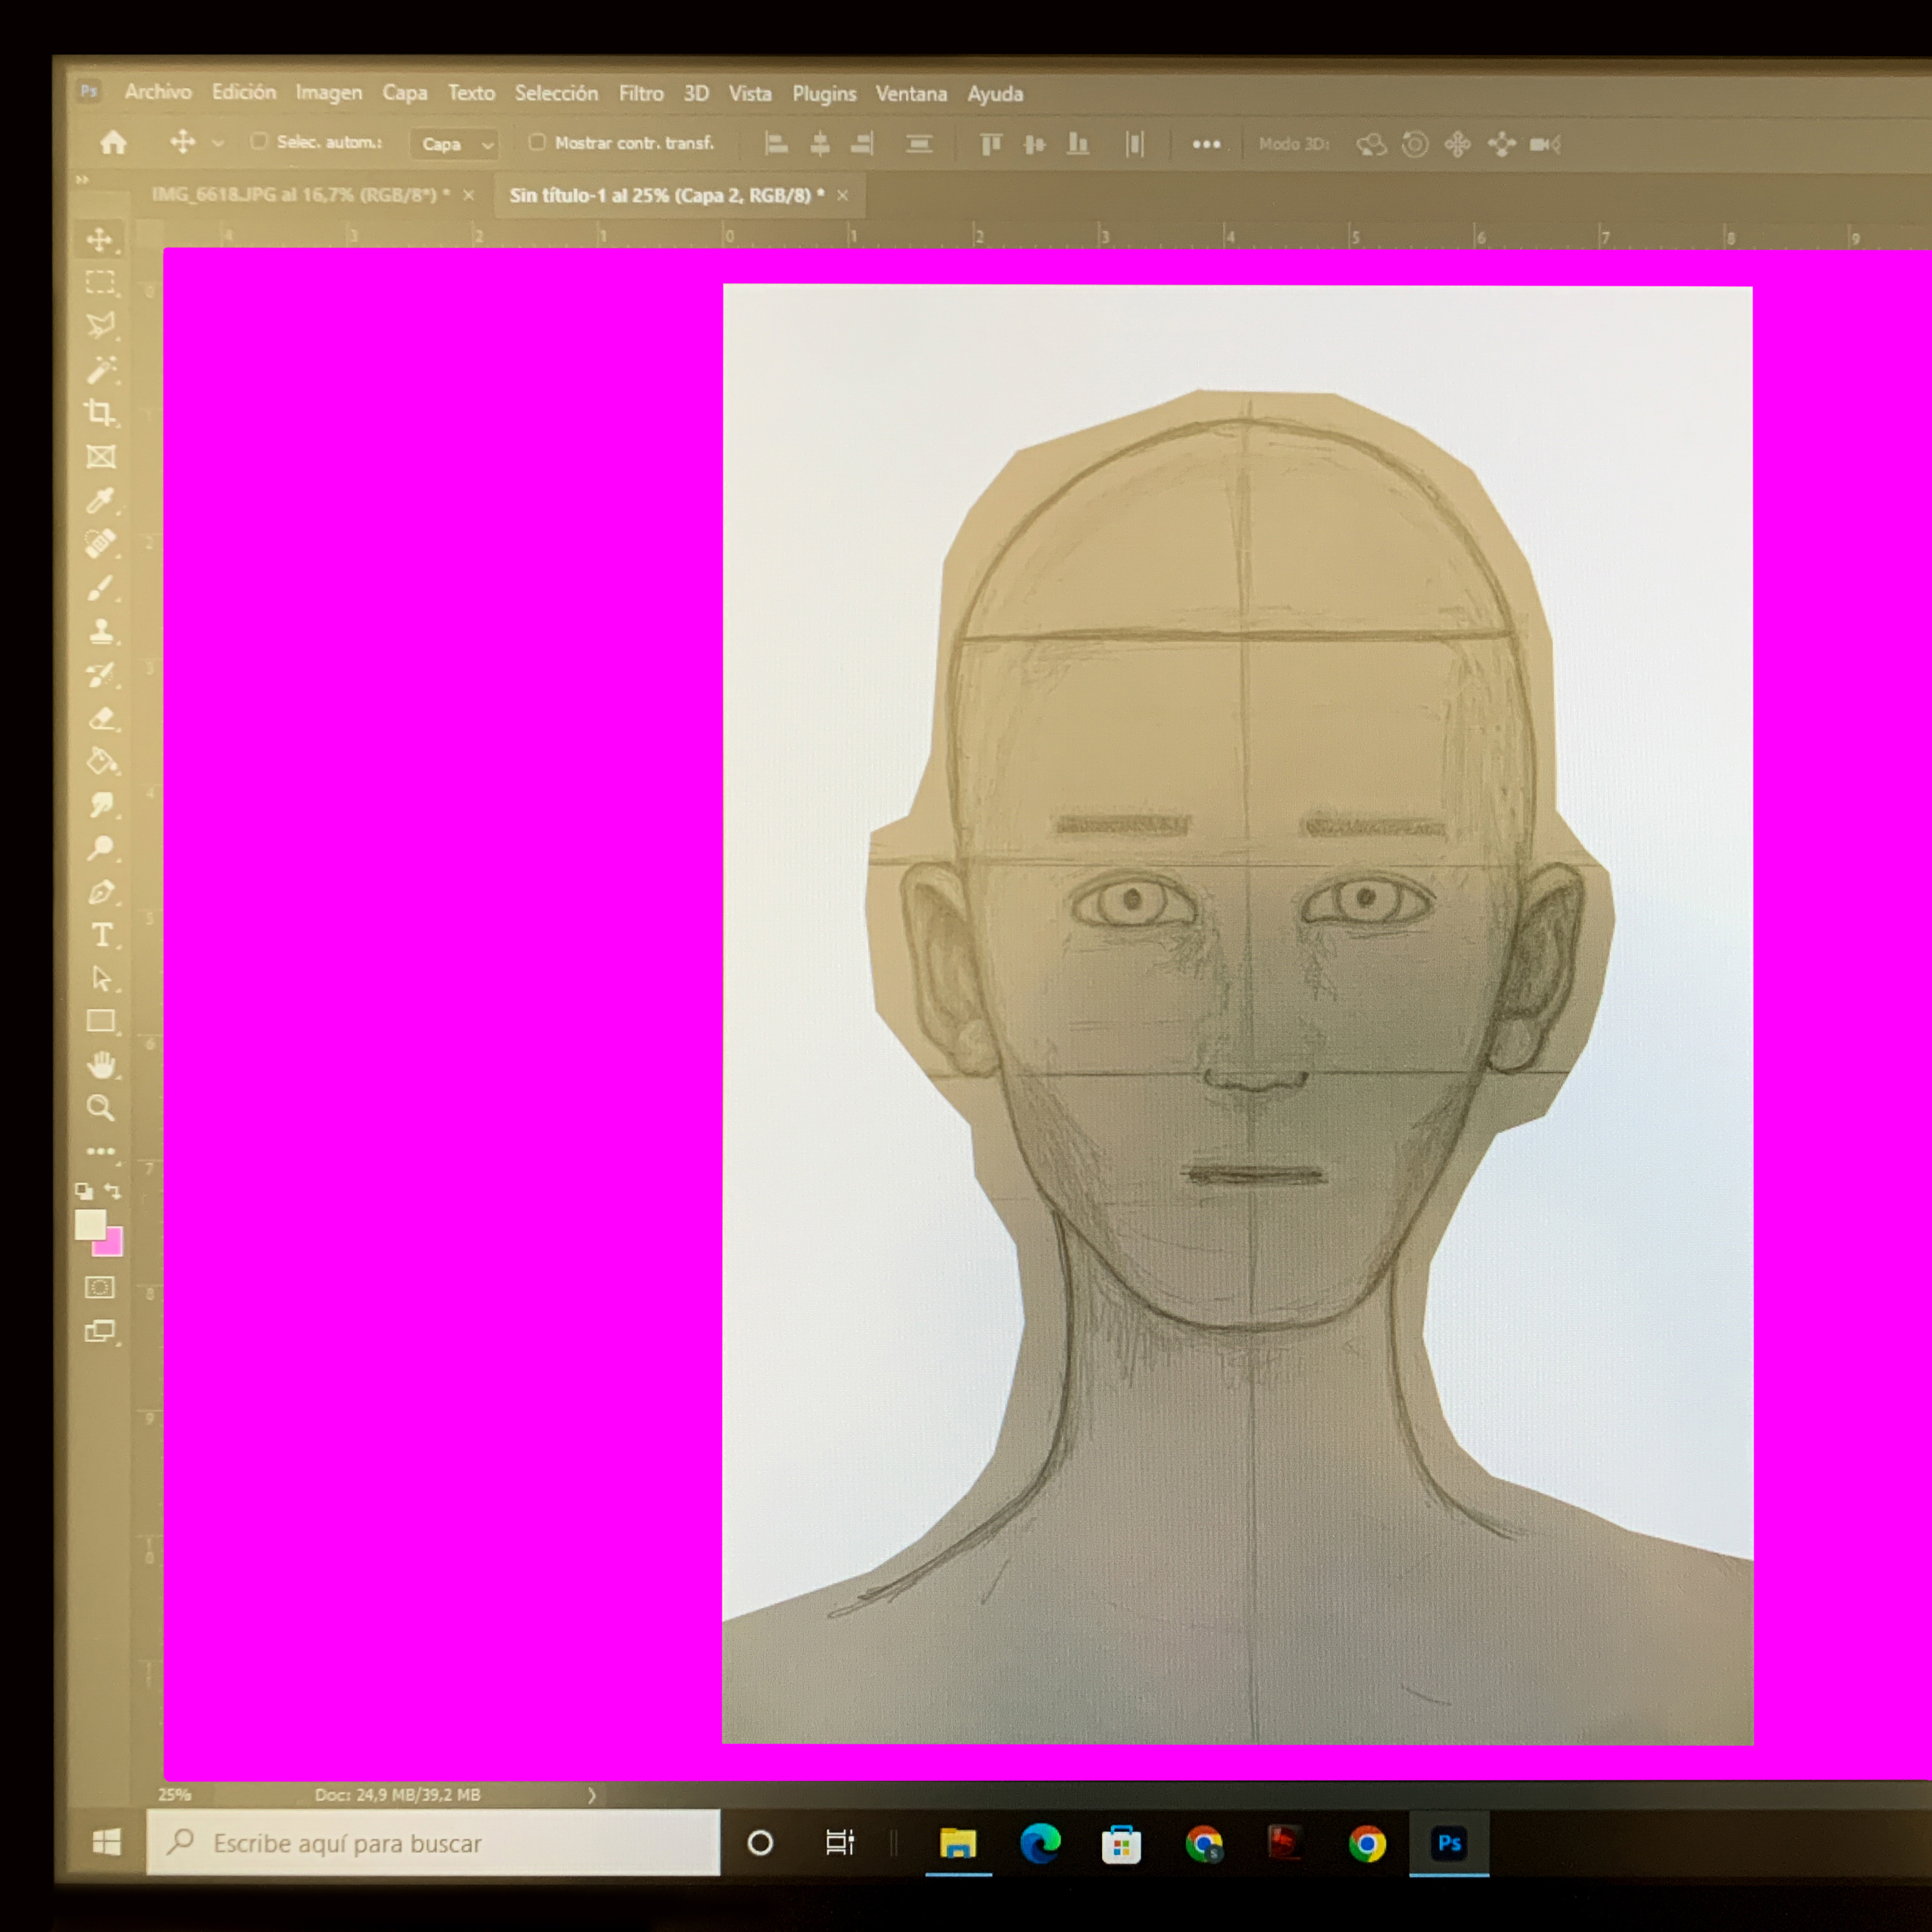This screenshot has width=1932, height=1932.
Task: Click the foreground color swatch
Action: coord(90,1224)
